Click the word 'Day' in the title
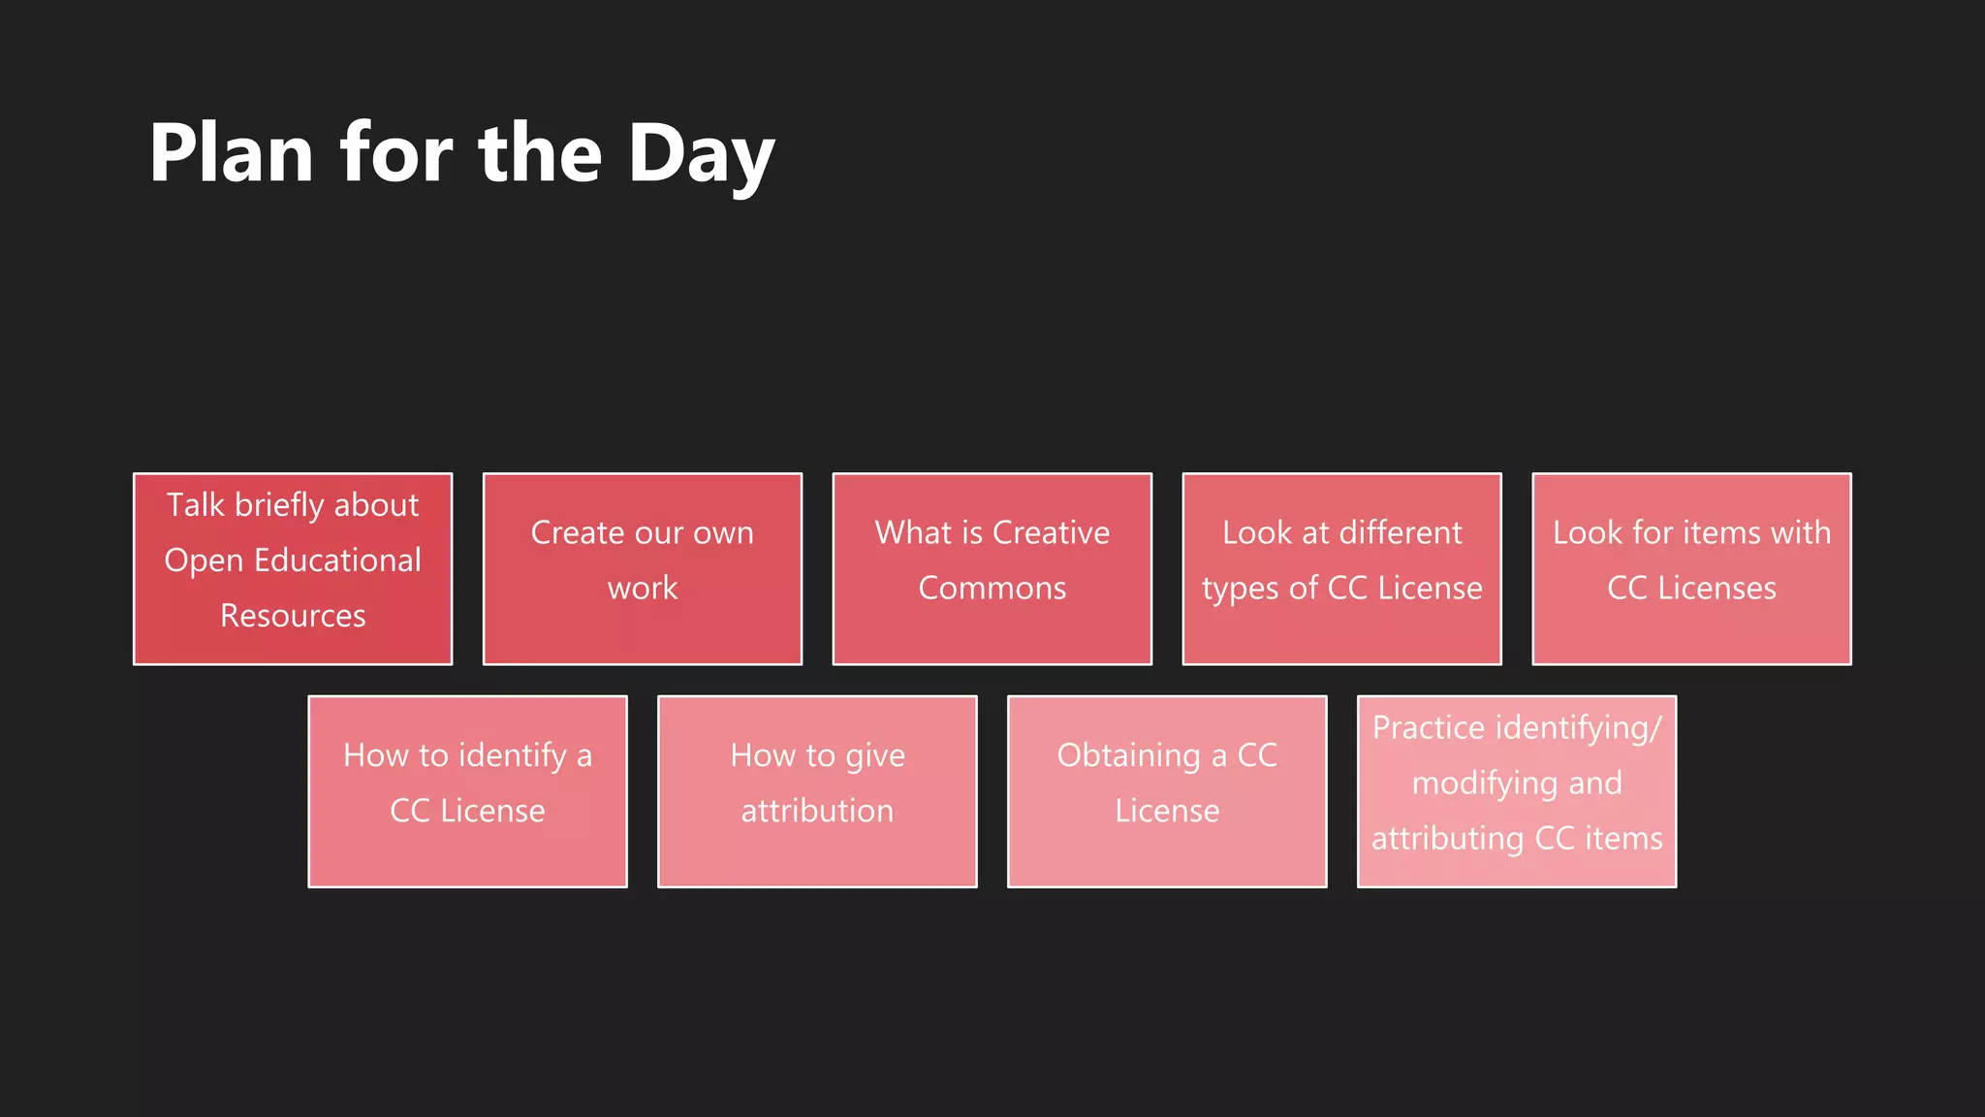This screenshot has width=1985, height=1117. tap(701, 156)
